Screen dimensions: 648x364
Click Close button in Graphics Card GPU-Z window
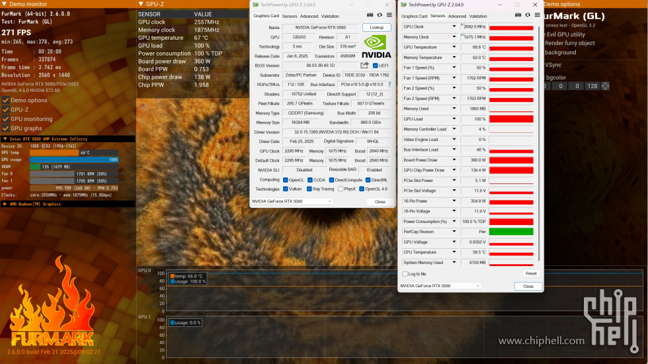point(380,201)
